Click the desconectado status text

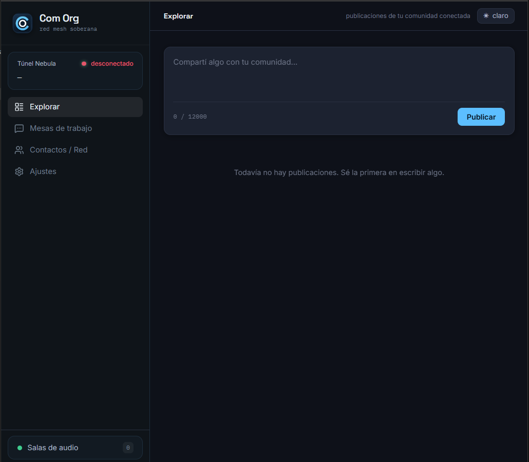click(112, 64)
